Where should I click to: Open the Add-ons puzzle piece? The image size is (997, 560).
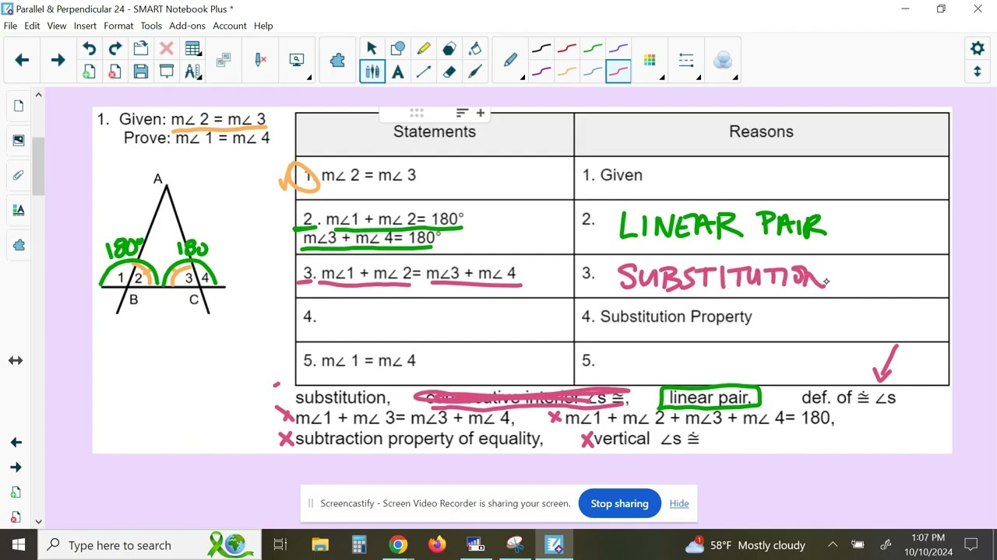[x=337, y=60]
